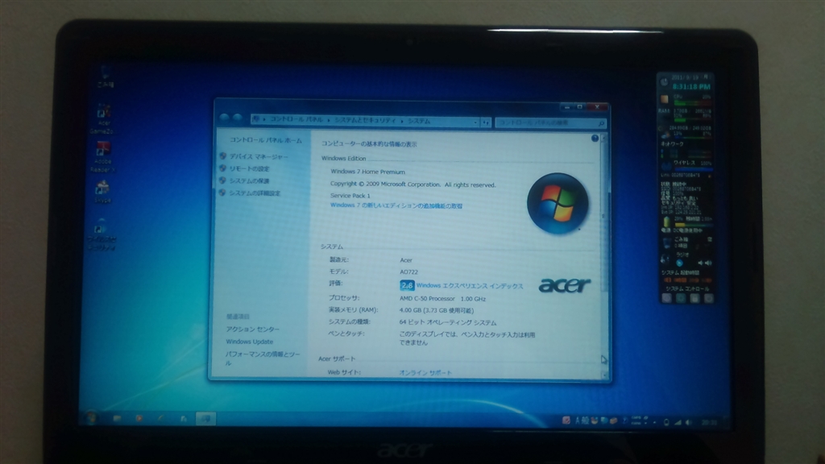Open システムの保護 link

(x=249, y=181)
